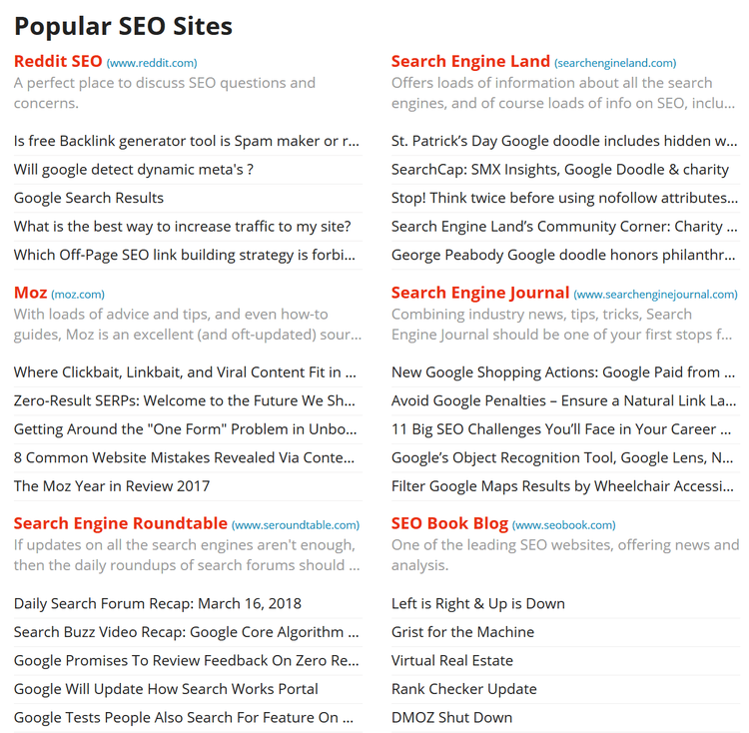749x733 pixels.
Task: Visit the moz.com URL link
Action: click(x=78, y=295)
